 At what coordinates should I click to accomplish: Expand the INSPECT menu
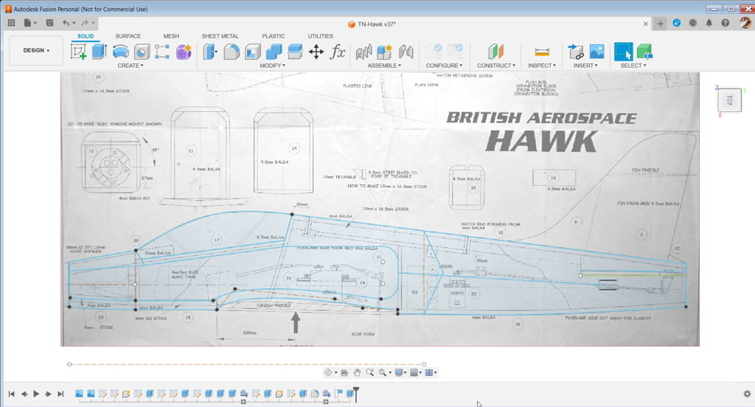(x=542, y=66)
